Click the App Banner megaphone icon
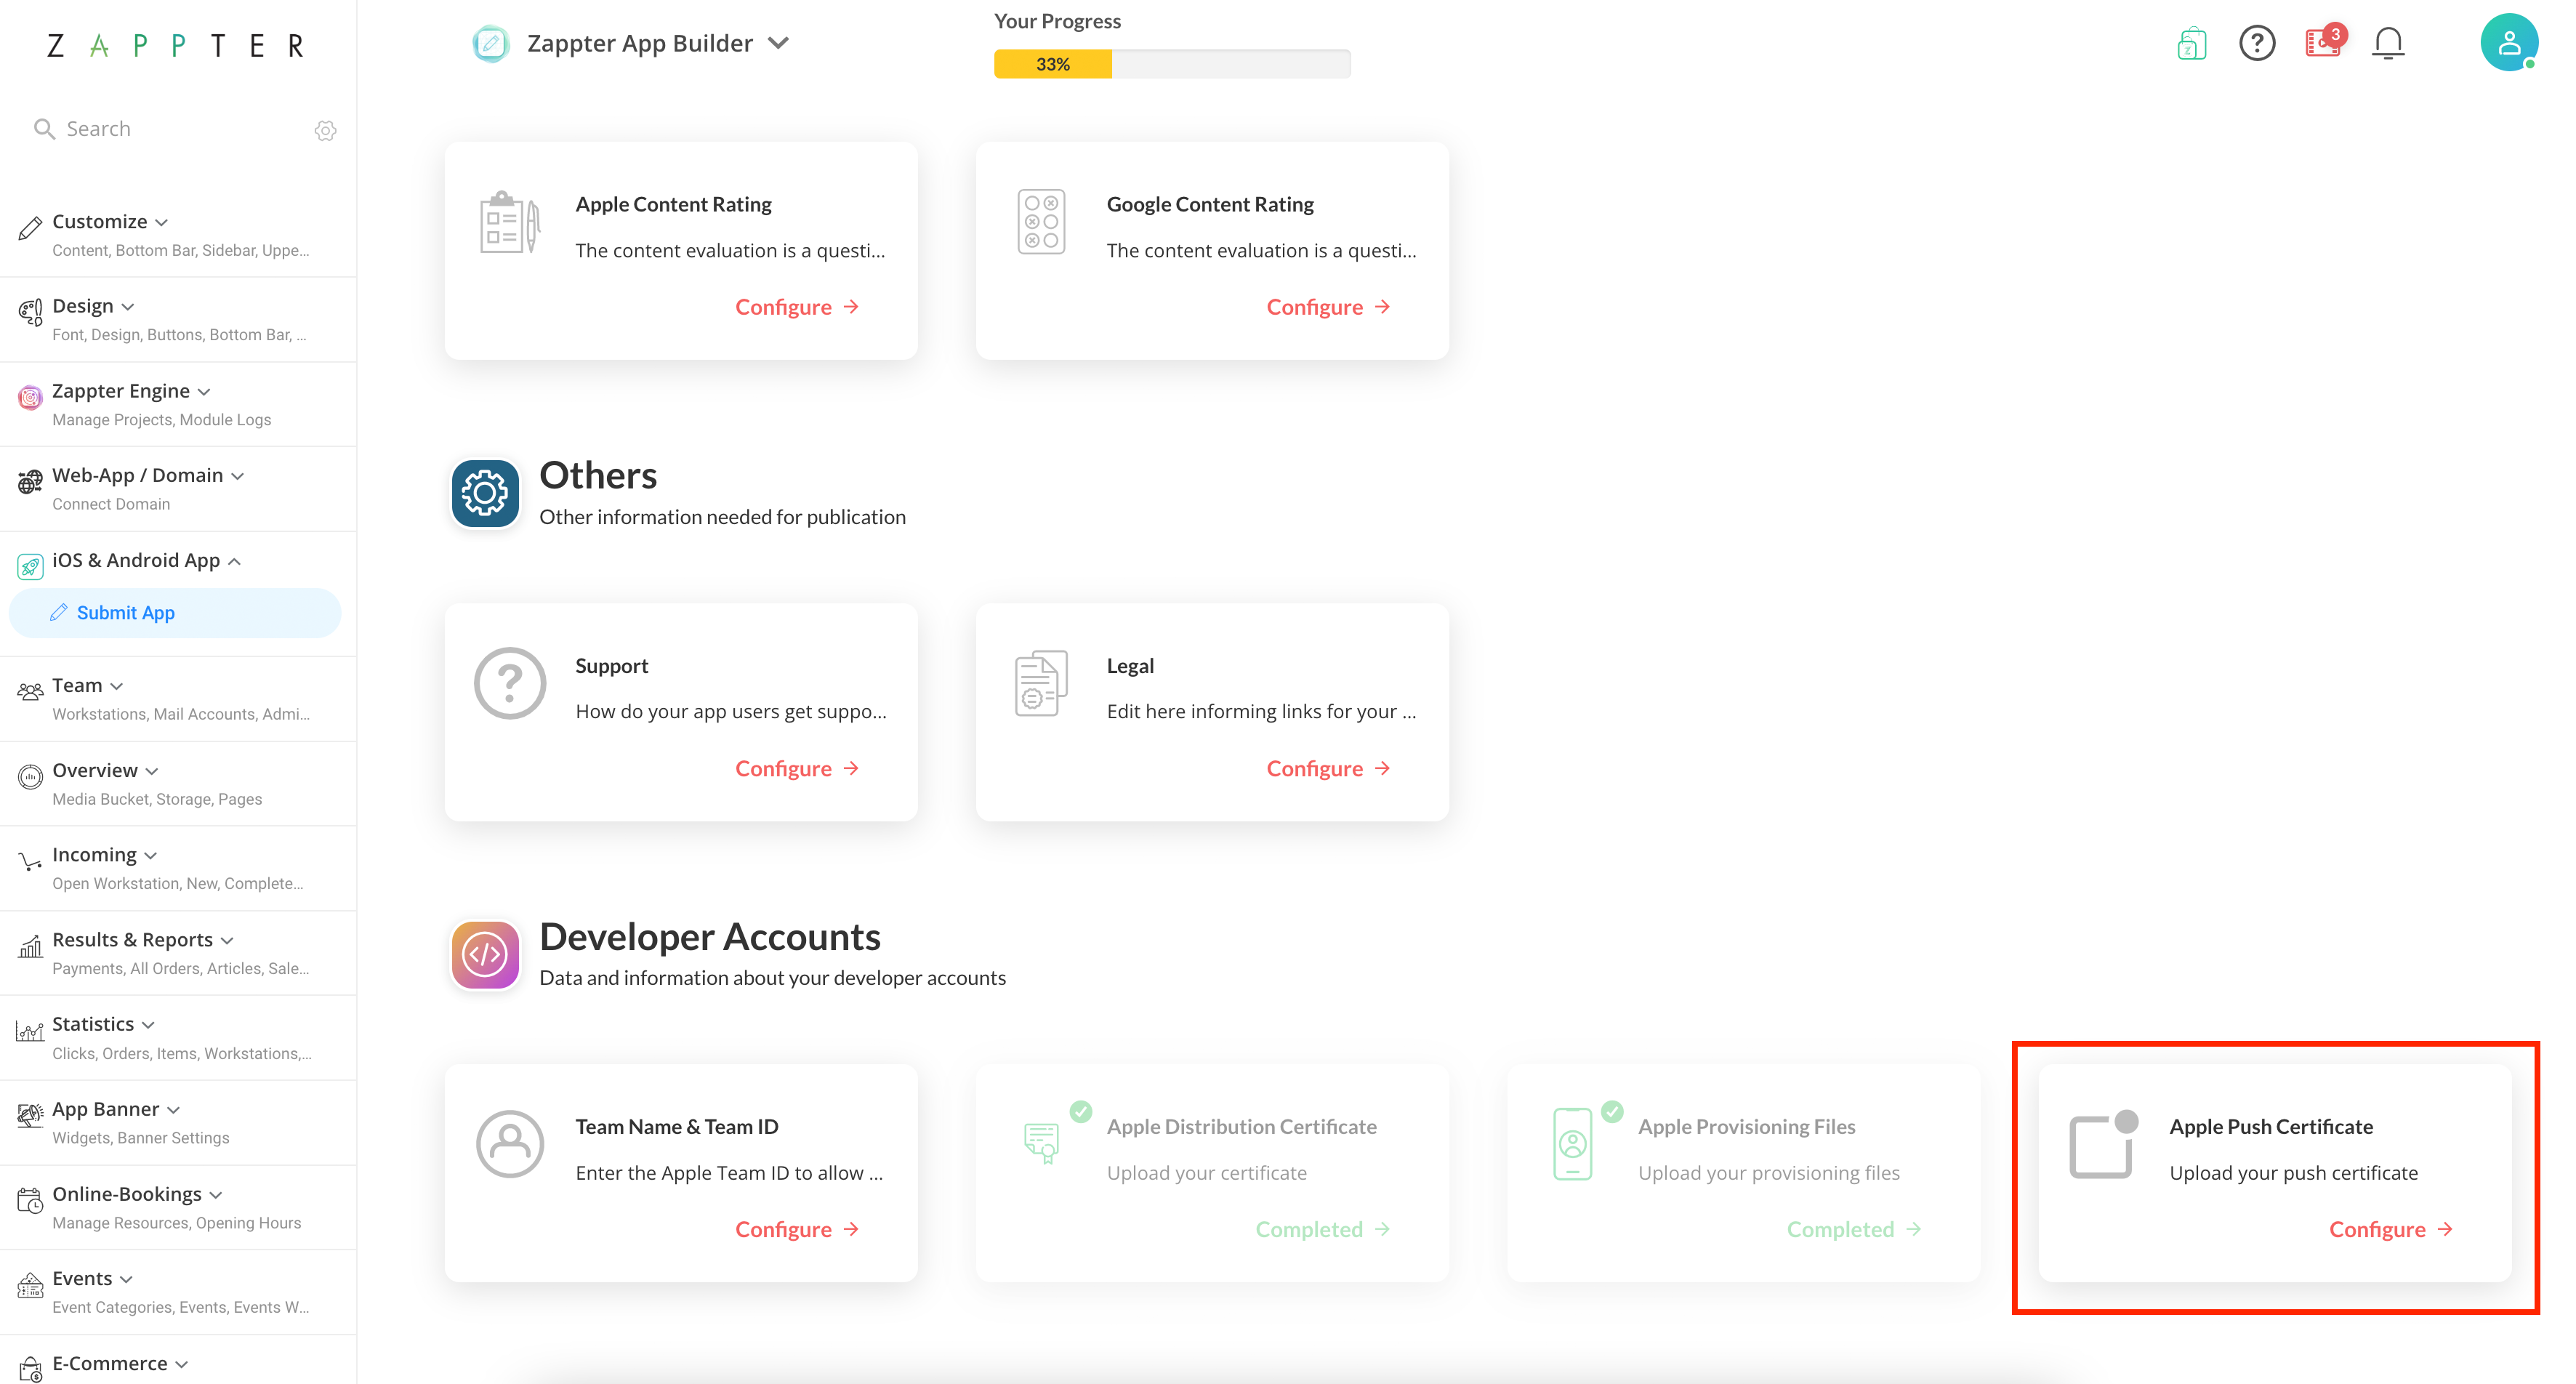This screenshot has height=1384, width=2576. 30,1116
